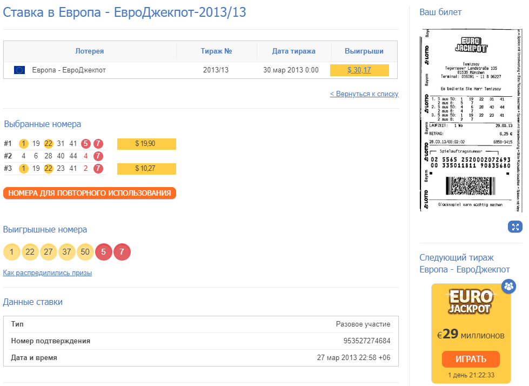Image resolution: width=529 pixels, height=386 pixels.
Task: Click red winning euro ball 7
Action: (x=122, y=252)
